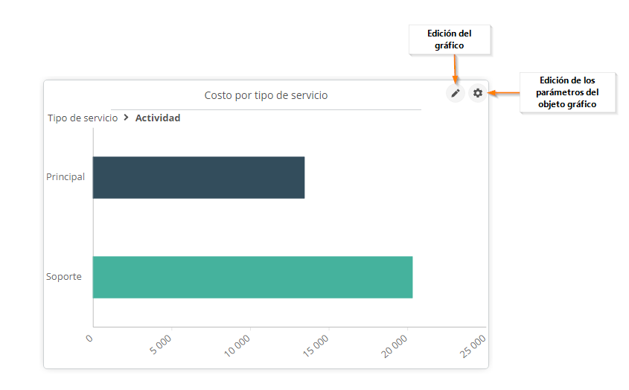The image size is (629, 390).
Task: Click the 5 000 axis tick label
Action: click(161, 345)
